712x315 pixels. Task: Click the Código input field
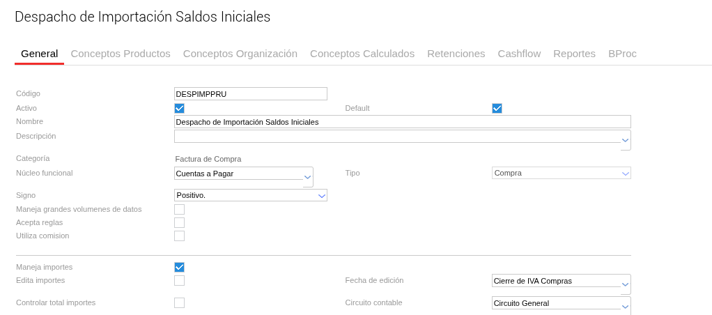pyautogui.click(x=250, y=93)
